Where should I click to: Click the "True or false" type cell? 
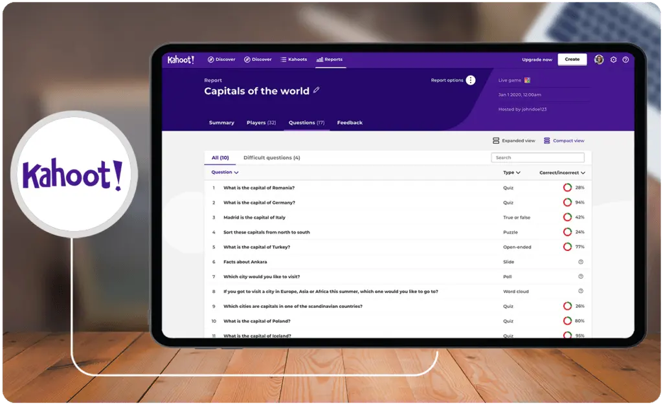tap(516, 217)
